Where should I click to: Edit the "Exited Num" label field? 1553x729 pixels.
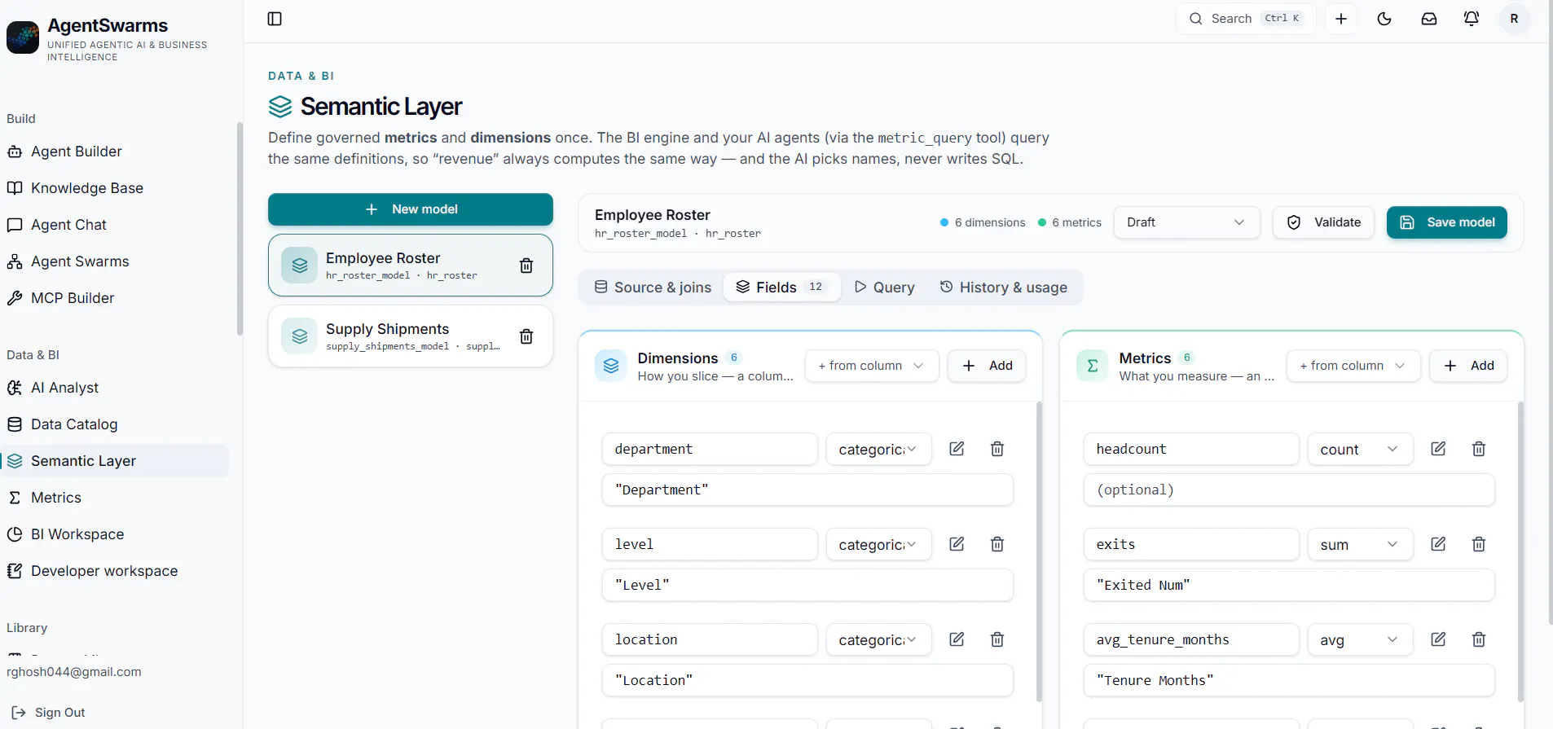[x=1289, y=585]
